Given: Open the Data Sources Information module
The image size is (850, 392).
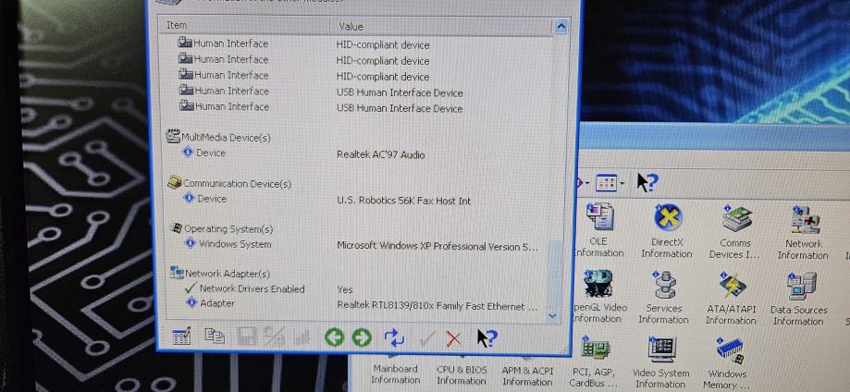Looking at the screenshot, I should 799,300.
